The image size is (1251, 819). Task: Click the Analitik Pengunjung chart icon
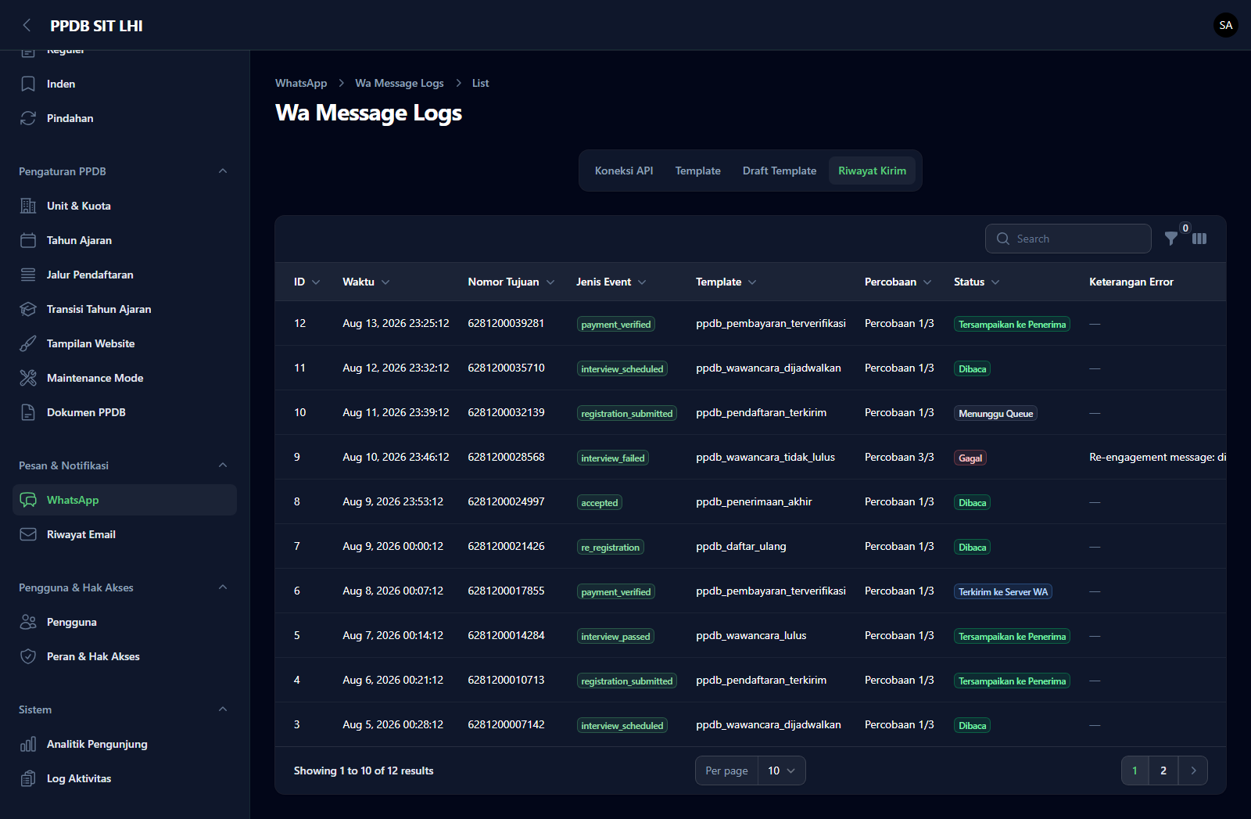click(x=28, y=744)
